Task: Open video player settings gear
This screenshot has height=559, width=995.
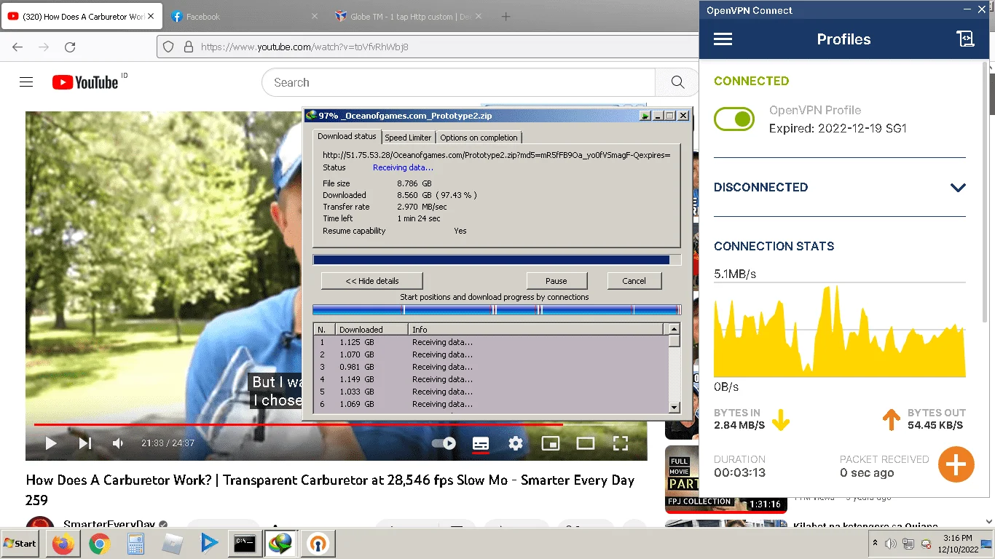Action: (516, 443)
